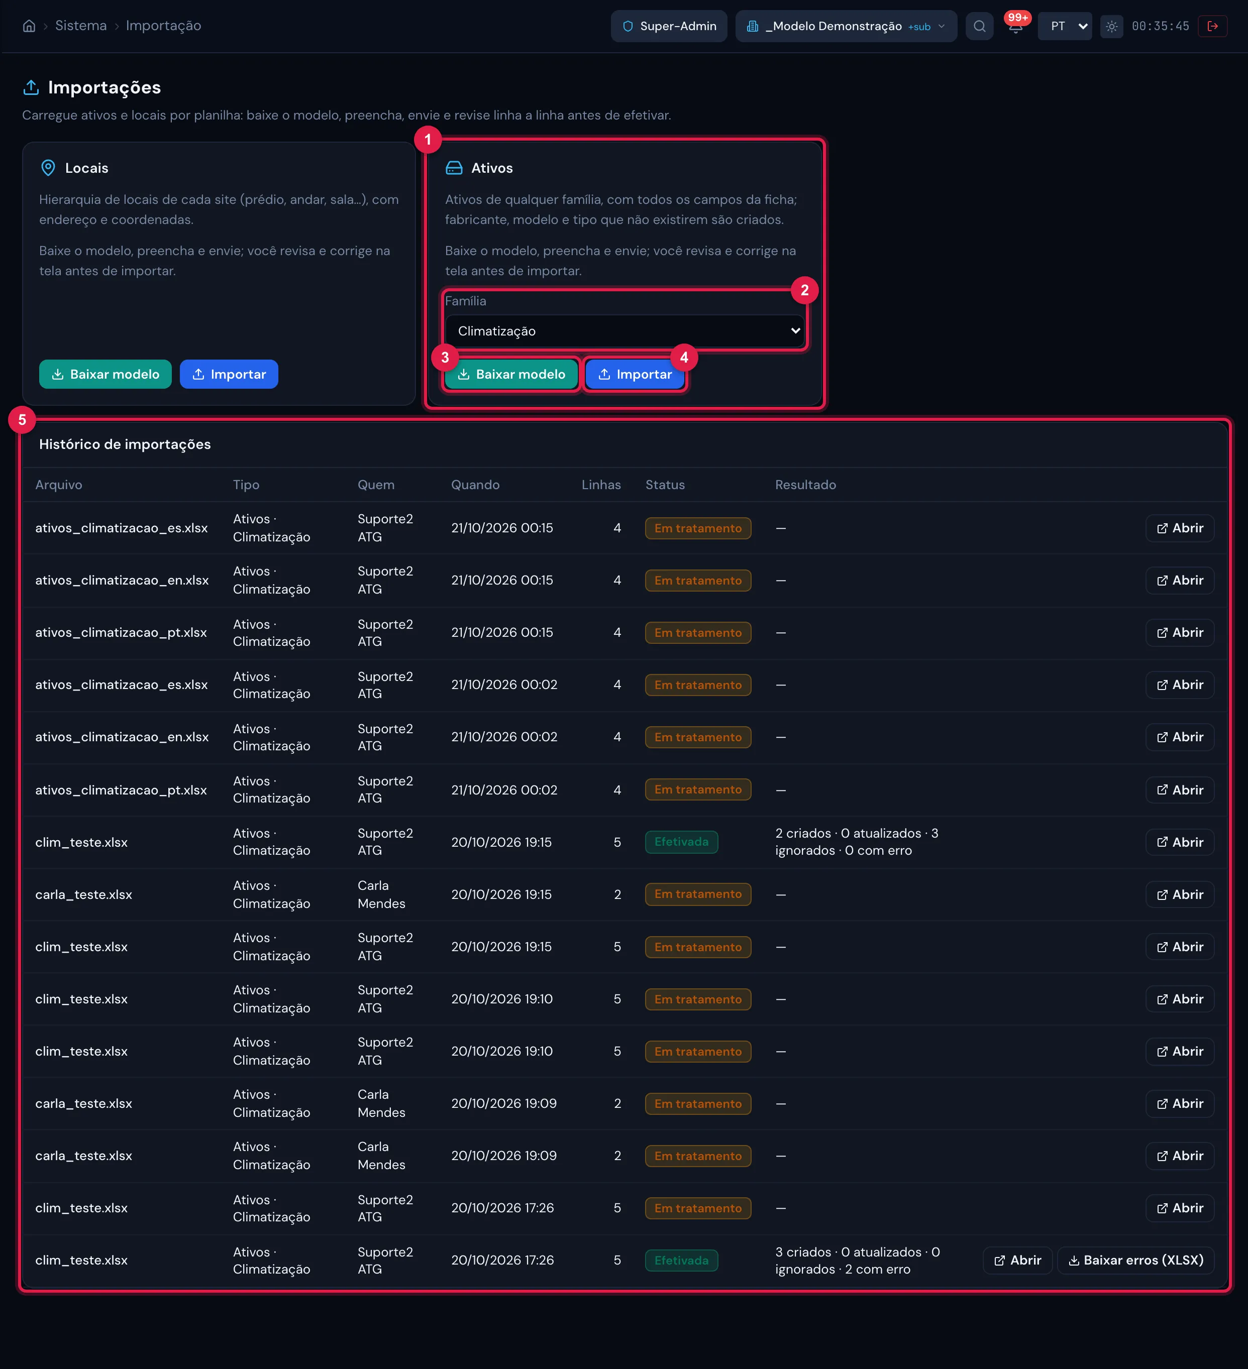Click the Ativos drive icon
1248x1369 pixels.
point(454,168)
